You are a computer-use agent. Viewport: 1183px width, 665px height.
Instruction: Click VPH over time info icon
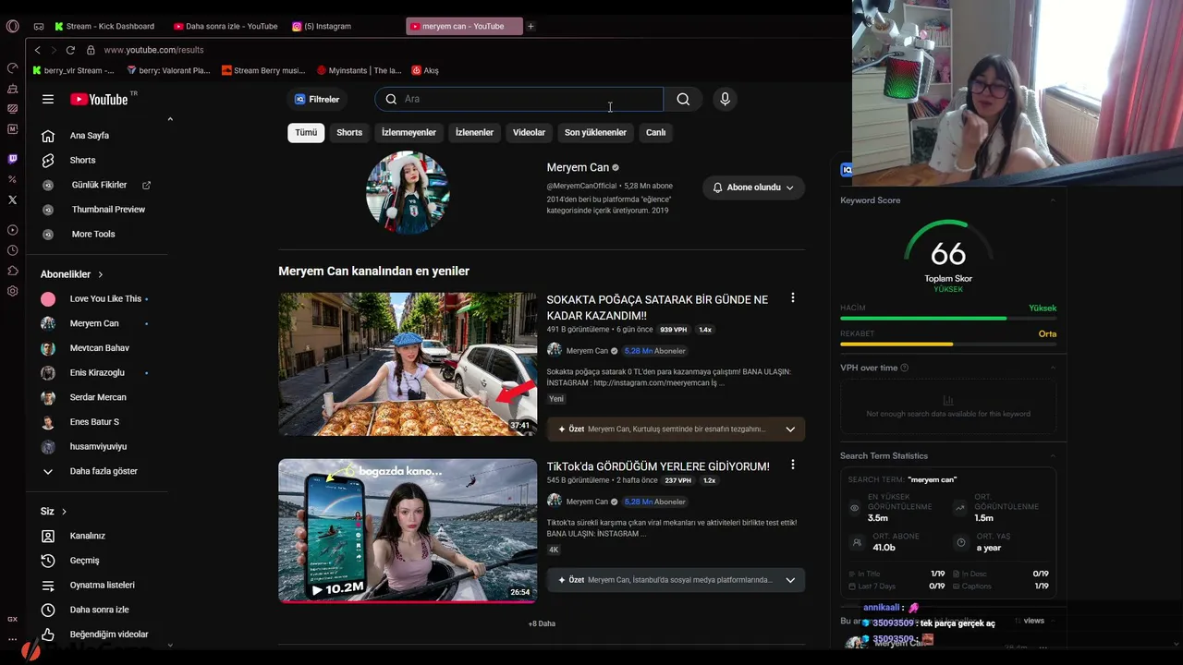904,368
